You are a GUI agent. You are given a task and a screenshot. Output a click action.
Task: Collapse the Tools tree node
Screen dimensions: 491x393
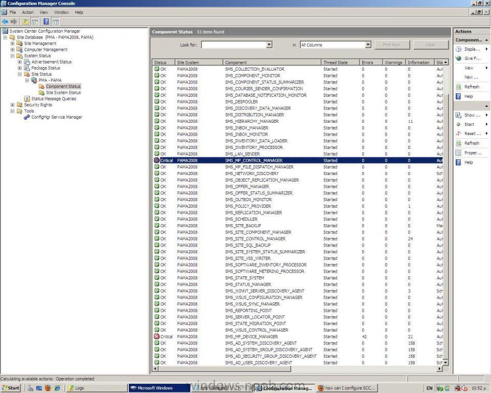pyautogui.click(x=12, y=111)
